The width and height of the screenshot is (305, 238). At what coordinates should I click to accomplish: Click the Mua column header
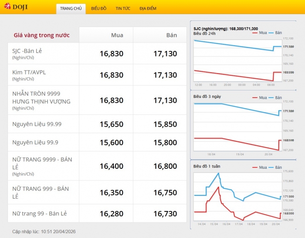117,35
